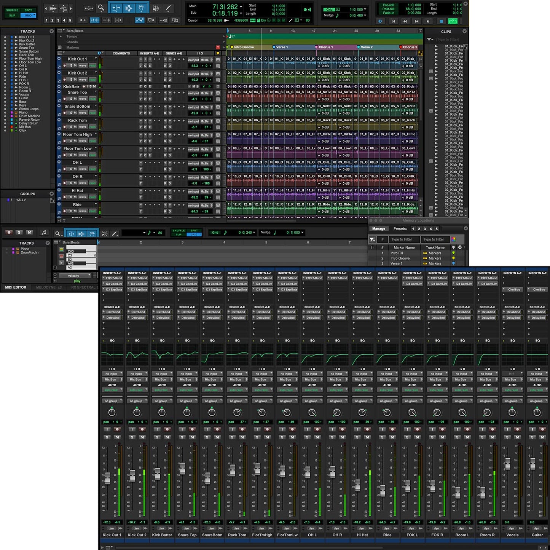Image resolution: width=550 pixels, height=550 pixels.
Task: Toggle the green Loop Playback button
Action: pos(453,21)
